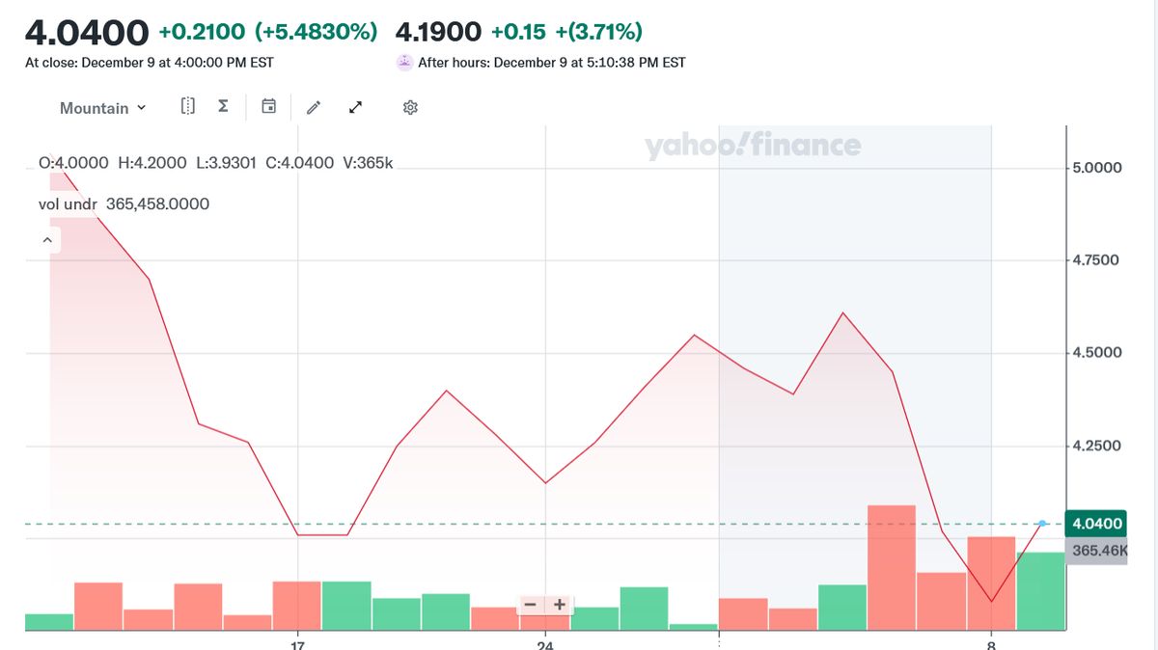Click the calendar events icon

click(x=269, y=106)
